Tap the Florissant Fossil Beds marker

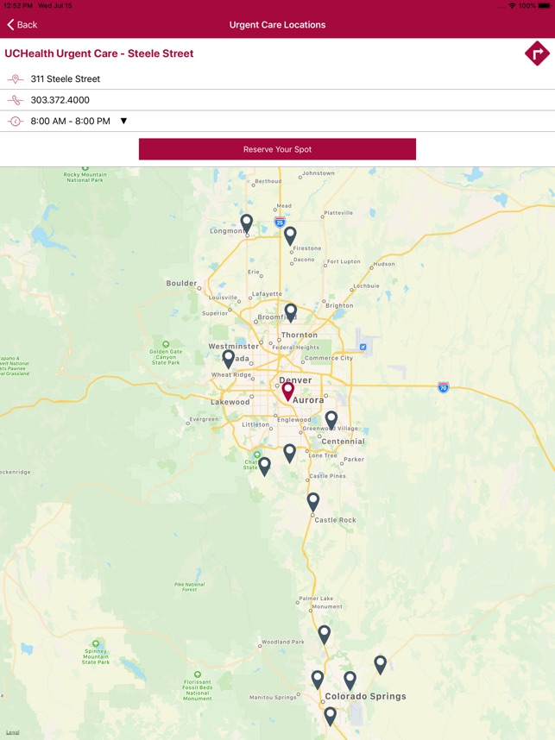click(x=198, y=674)
